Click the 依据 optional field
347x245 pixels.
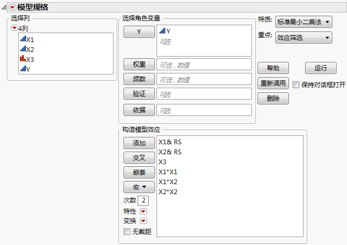(x=204, y=110)
